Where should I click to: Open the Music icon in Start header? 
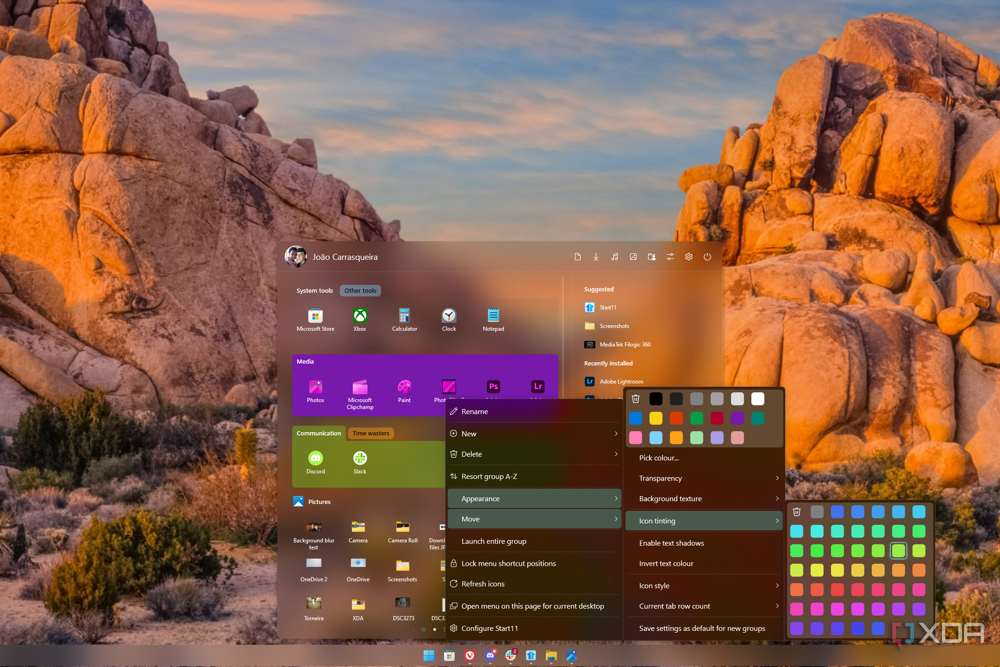point(614,257)
